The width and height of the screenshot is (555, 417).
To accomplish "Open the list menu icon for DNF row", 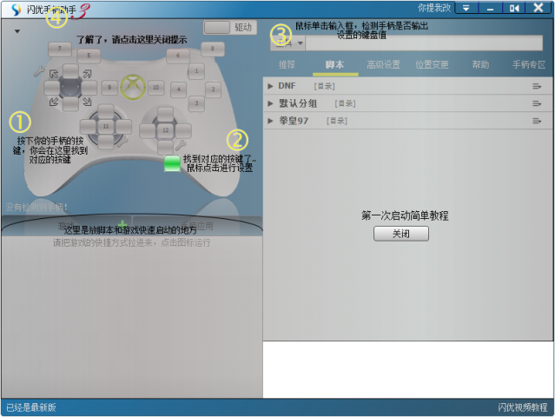I will coord(537,86).
